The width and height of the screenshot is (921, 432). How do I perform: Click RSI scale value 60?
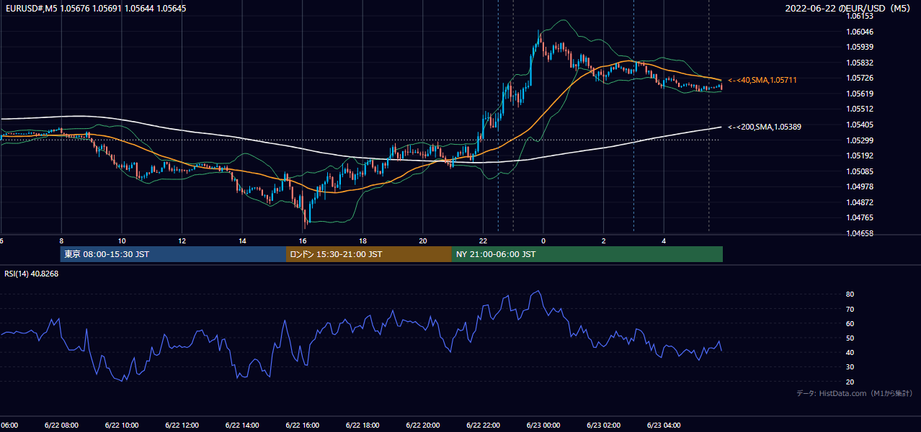click(x=850, y=323)
